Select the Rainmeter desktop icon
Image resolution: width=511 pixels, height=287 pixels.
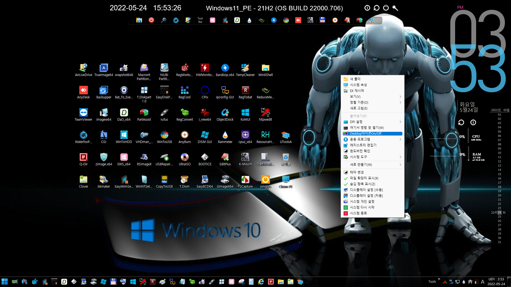[x=225, y=137]
